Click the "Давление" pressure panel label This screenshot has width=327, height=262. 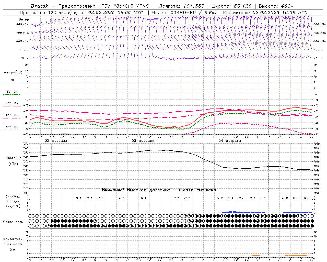point(13,158)
